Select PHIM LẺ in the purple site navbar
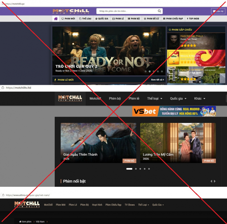This screenshot has height=224, width=227. point(118,19)
